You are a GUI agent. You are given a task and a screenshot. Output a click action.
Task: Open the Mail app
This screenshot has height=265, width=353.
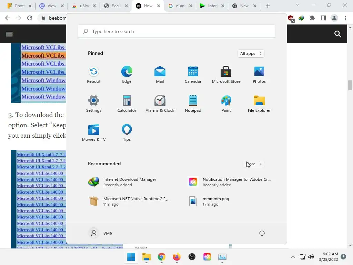(x=160, y=75)
